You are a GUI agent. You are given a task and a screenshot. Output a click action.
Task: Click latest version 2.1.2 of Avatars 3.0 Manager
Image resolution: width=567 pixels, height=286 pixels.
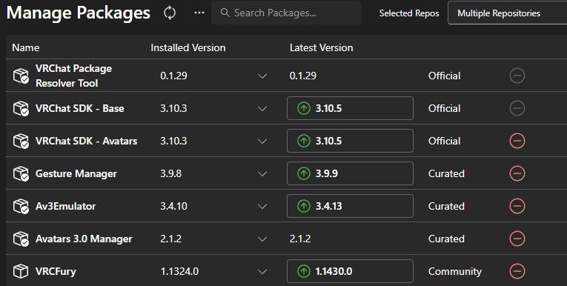tap(300, 239)
